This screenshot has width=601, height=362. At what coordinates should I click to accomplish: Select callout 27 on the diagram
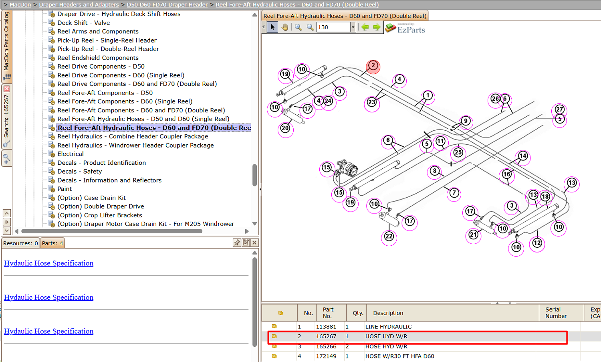[560, 109]
